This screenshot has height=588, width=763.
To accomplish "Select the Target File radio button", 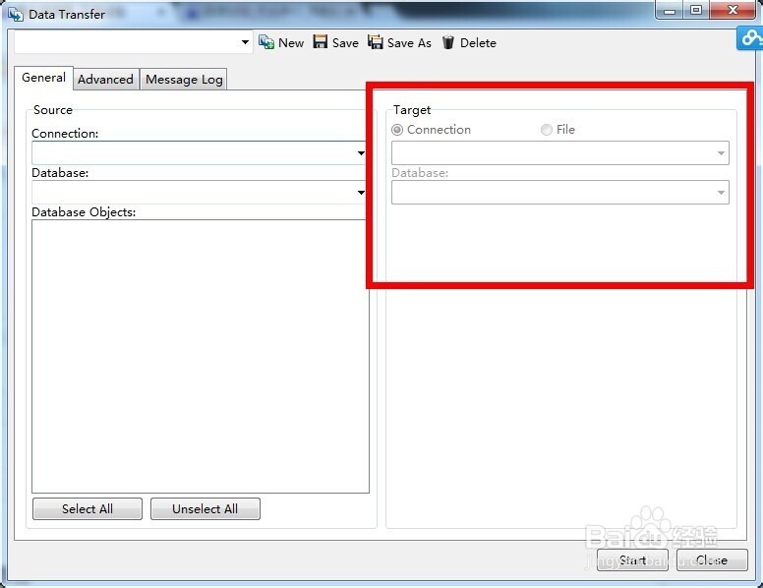I will [547, 130].
